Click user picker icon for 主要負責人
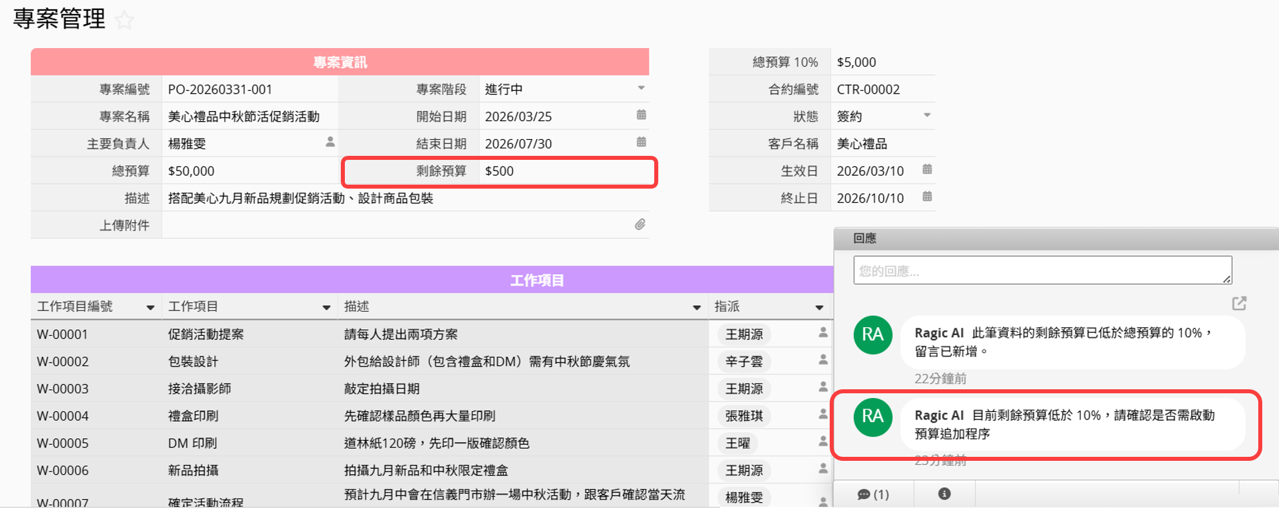Image resolution: width=1279 pixels, height=509 pixels. click(x=330, y=142)
